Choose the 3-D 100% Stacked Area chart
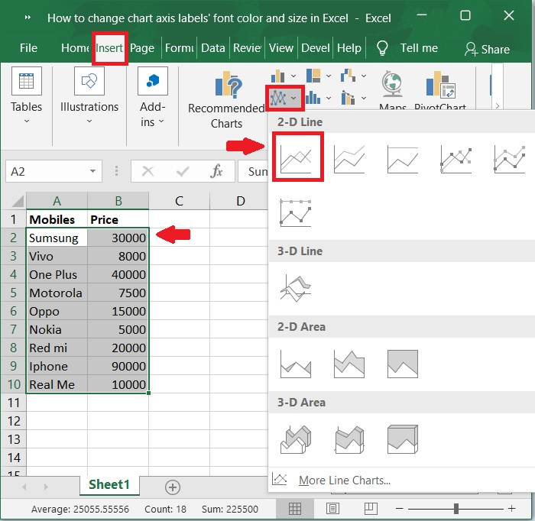This screenshot has width=535, height=521. (x=403, y=438)
